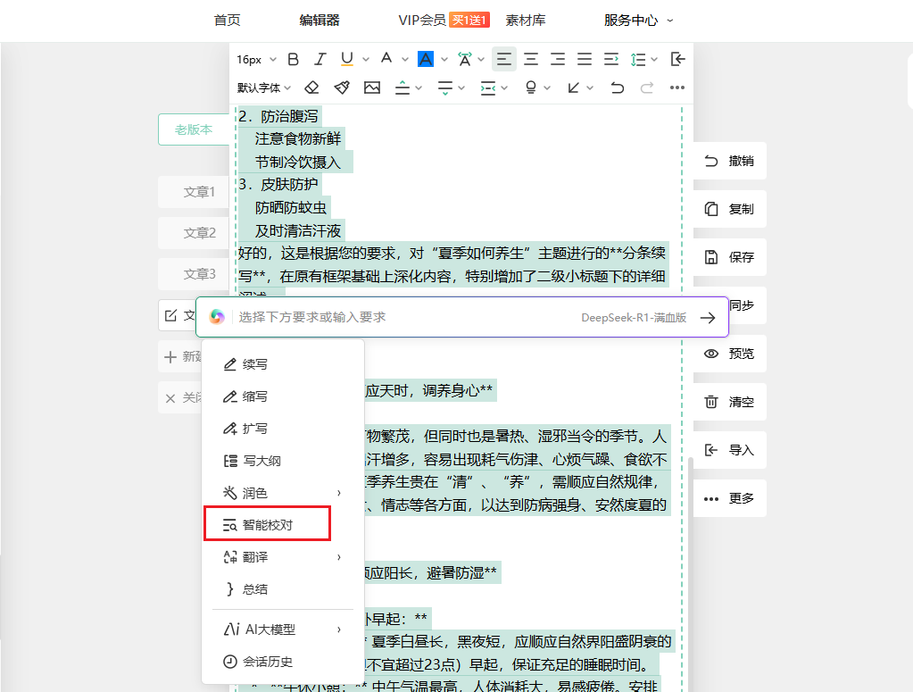Click 清空 trash button in right sidebar
Screen dimensions: 913x692
729,402
